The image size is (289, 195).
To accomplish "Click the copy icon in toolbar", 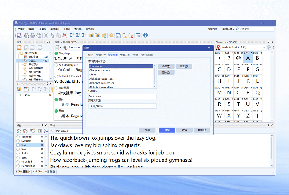I will click(52, 35).
